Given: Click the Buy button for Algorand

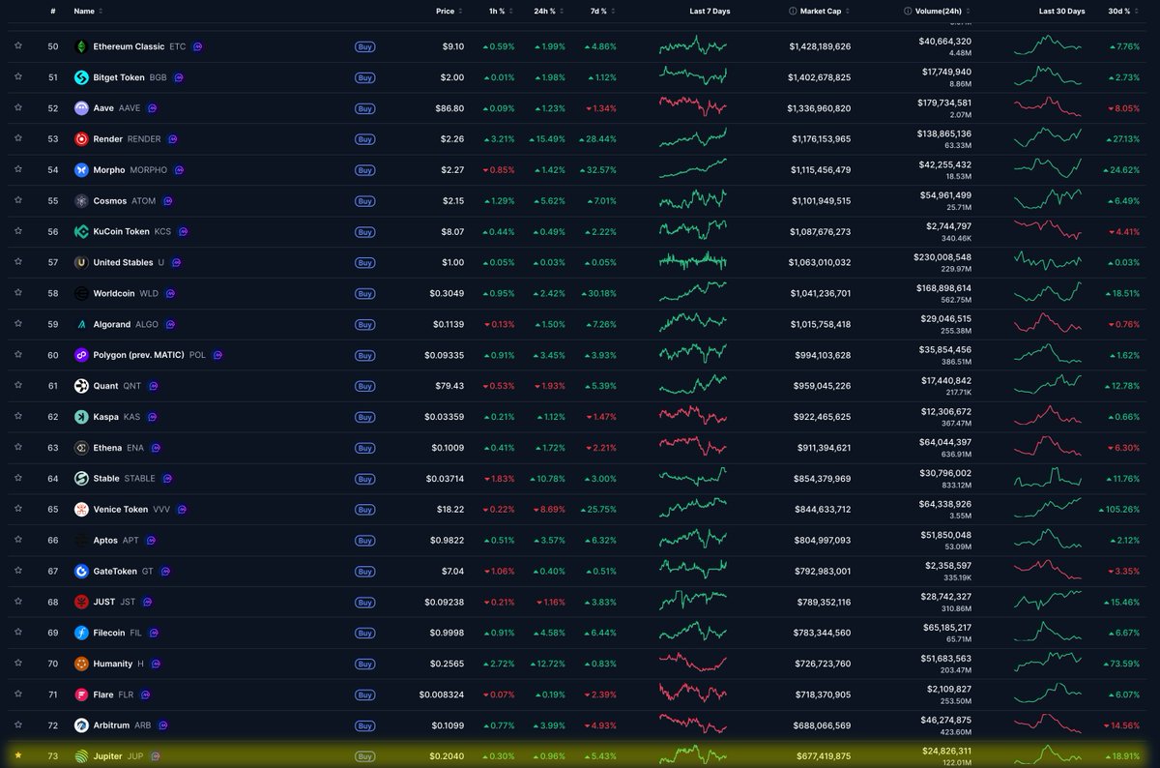Looking at the screenshot, I should pyautogui.click(x=364, y=324).
